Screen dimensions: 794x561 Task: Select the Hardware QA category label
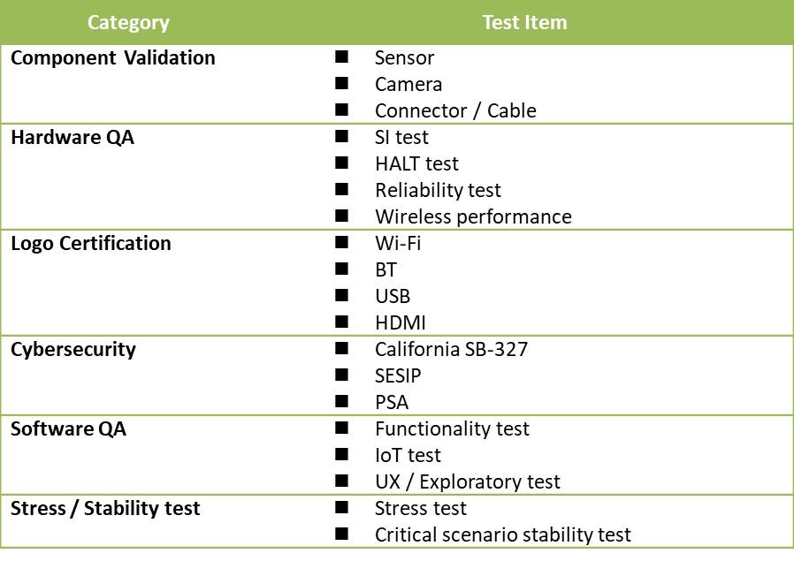tap(73, 138)
